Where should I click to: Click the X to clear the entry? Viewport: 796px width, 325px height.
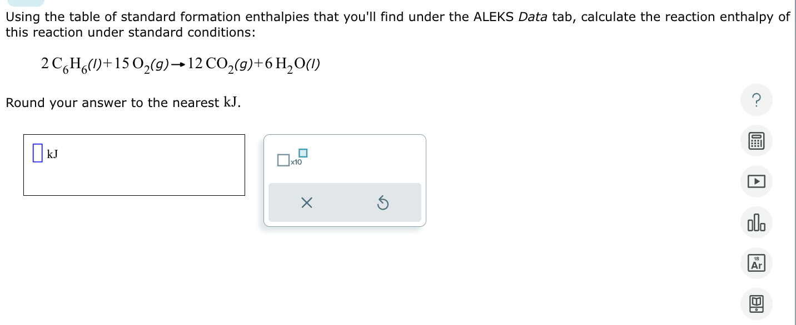click(x=306, y=202)
